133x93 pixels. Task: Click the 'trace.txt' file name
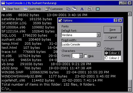click(x=9, y=52)
